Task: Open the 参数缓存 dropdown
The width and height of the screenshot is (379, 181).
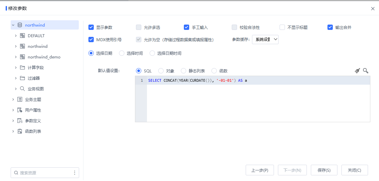Action: click(x=265, y=40)
